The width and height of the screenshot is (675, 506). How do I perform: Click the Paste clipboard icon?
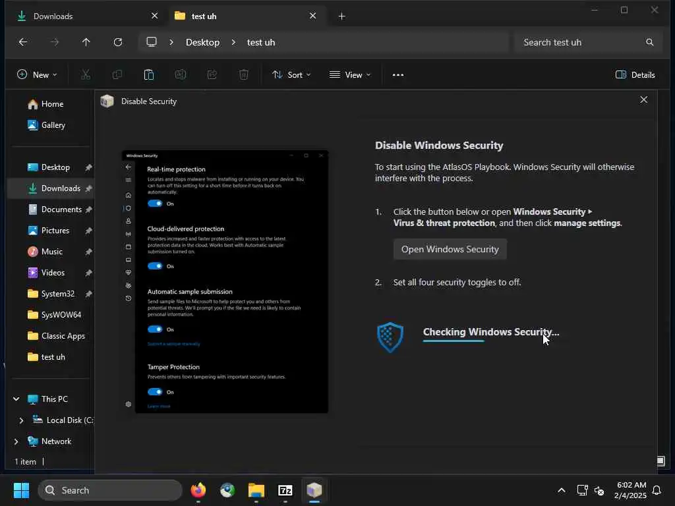point(149,75)
